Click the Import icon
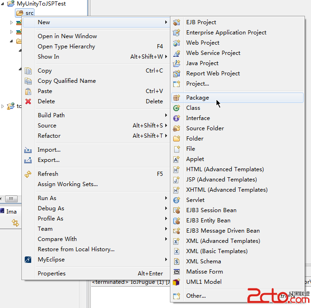 point(28,150)
